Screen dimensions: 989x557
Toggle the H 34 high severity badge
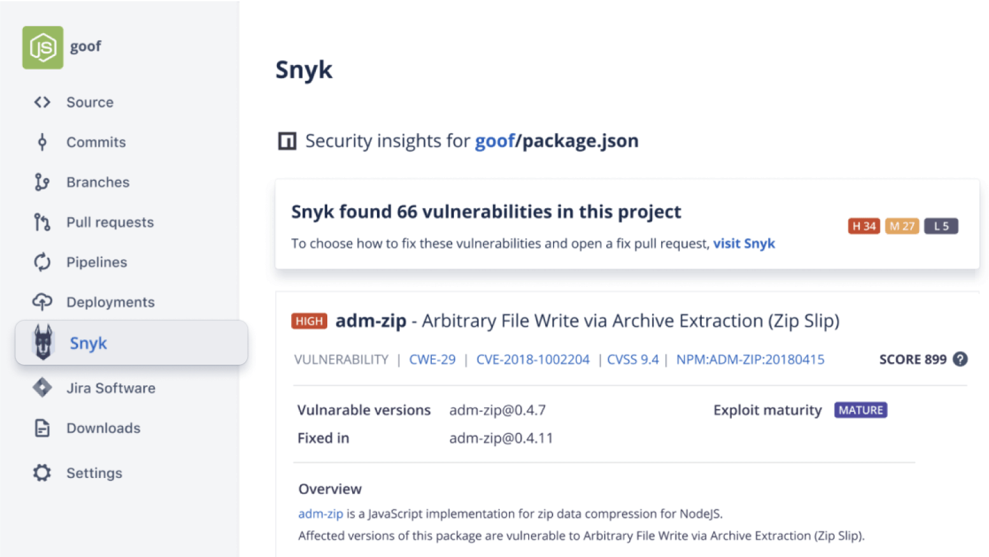click(x=864, y=225)
